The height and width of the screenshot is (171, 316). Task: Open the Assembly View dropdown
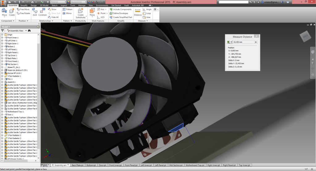26,31
